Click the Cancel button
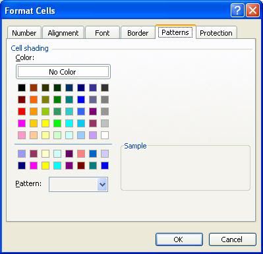Image resolution: width=263 pixels, height=254 pixels. point(232,239)
